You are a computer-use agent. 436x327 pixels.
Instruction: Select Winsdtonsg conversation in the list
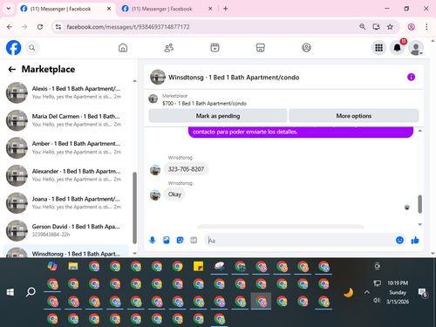(65, 251)
